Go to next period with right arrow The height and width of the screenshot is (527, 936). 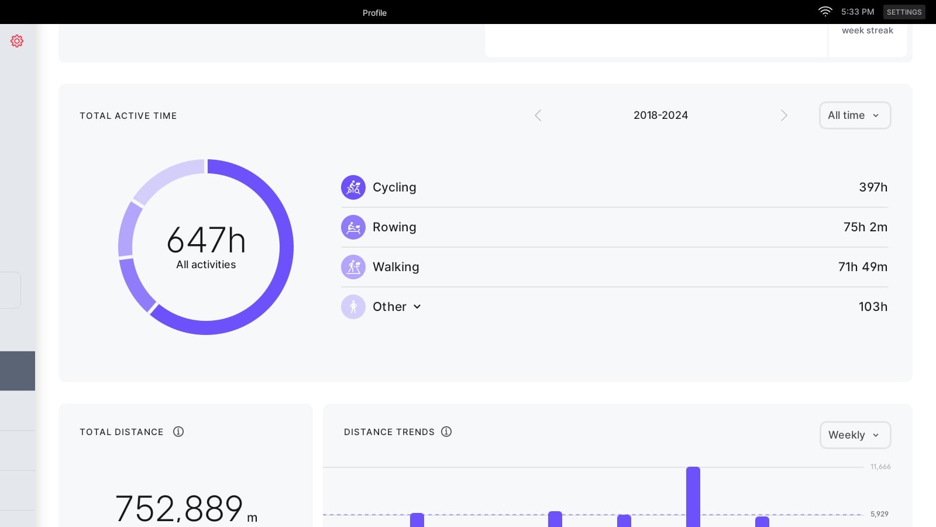784,115
